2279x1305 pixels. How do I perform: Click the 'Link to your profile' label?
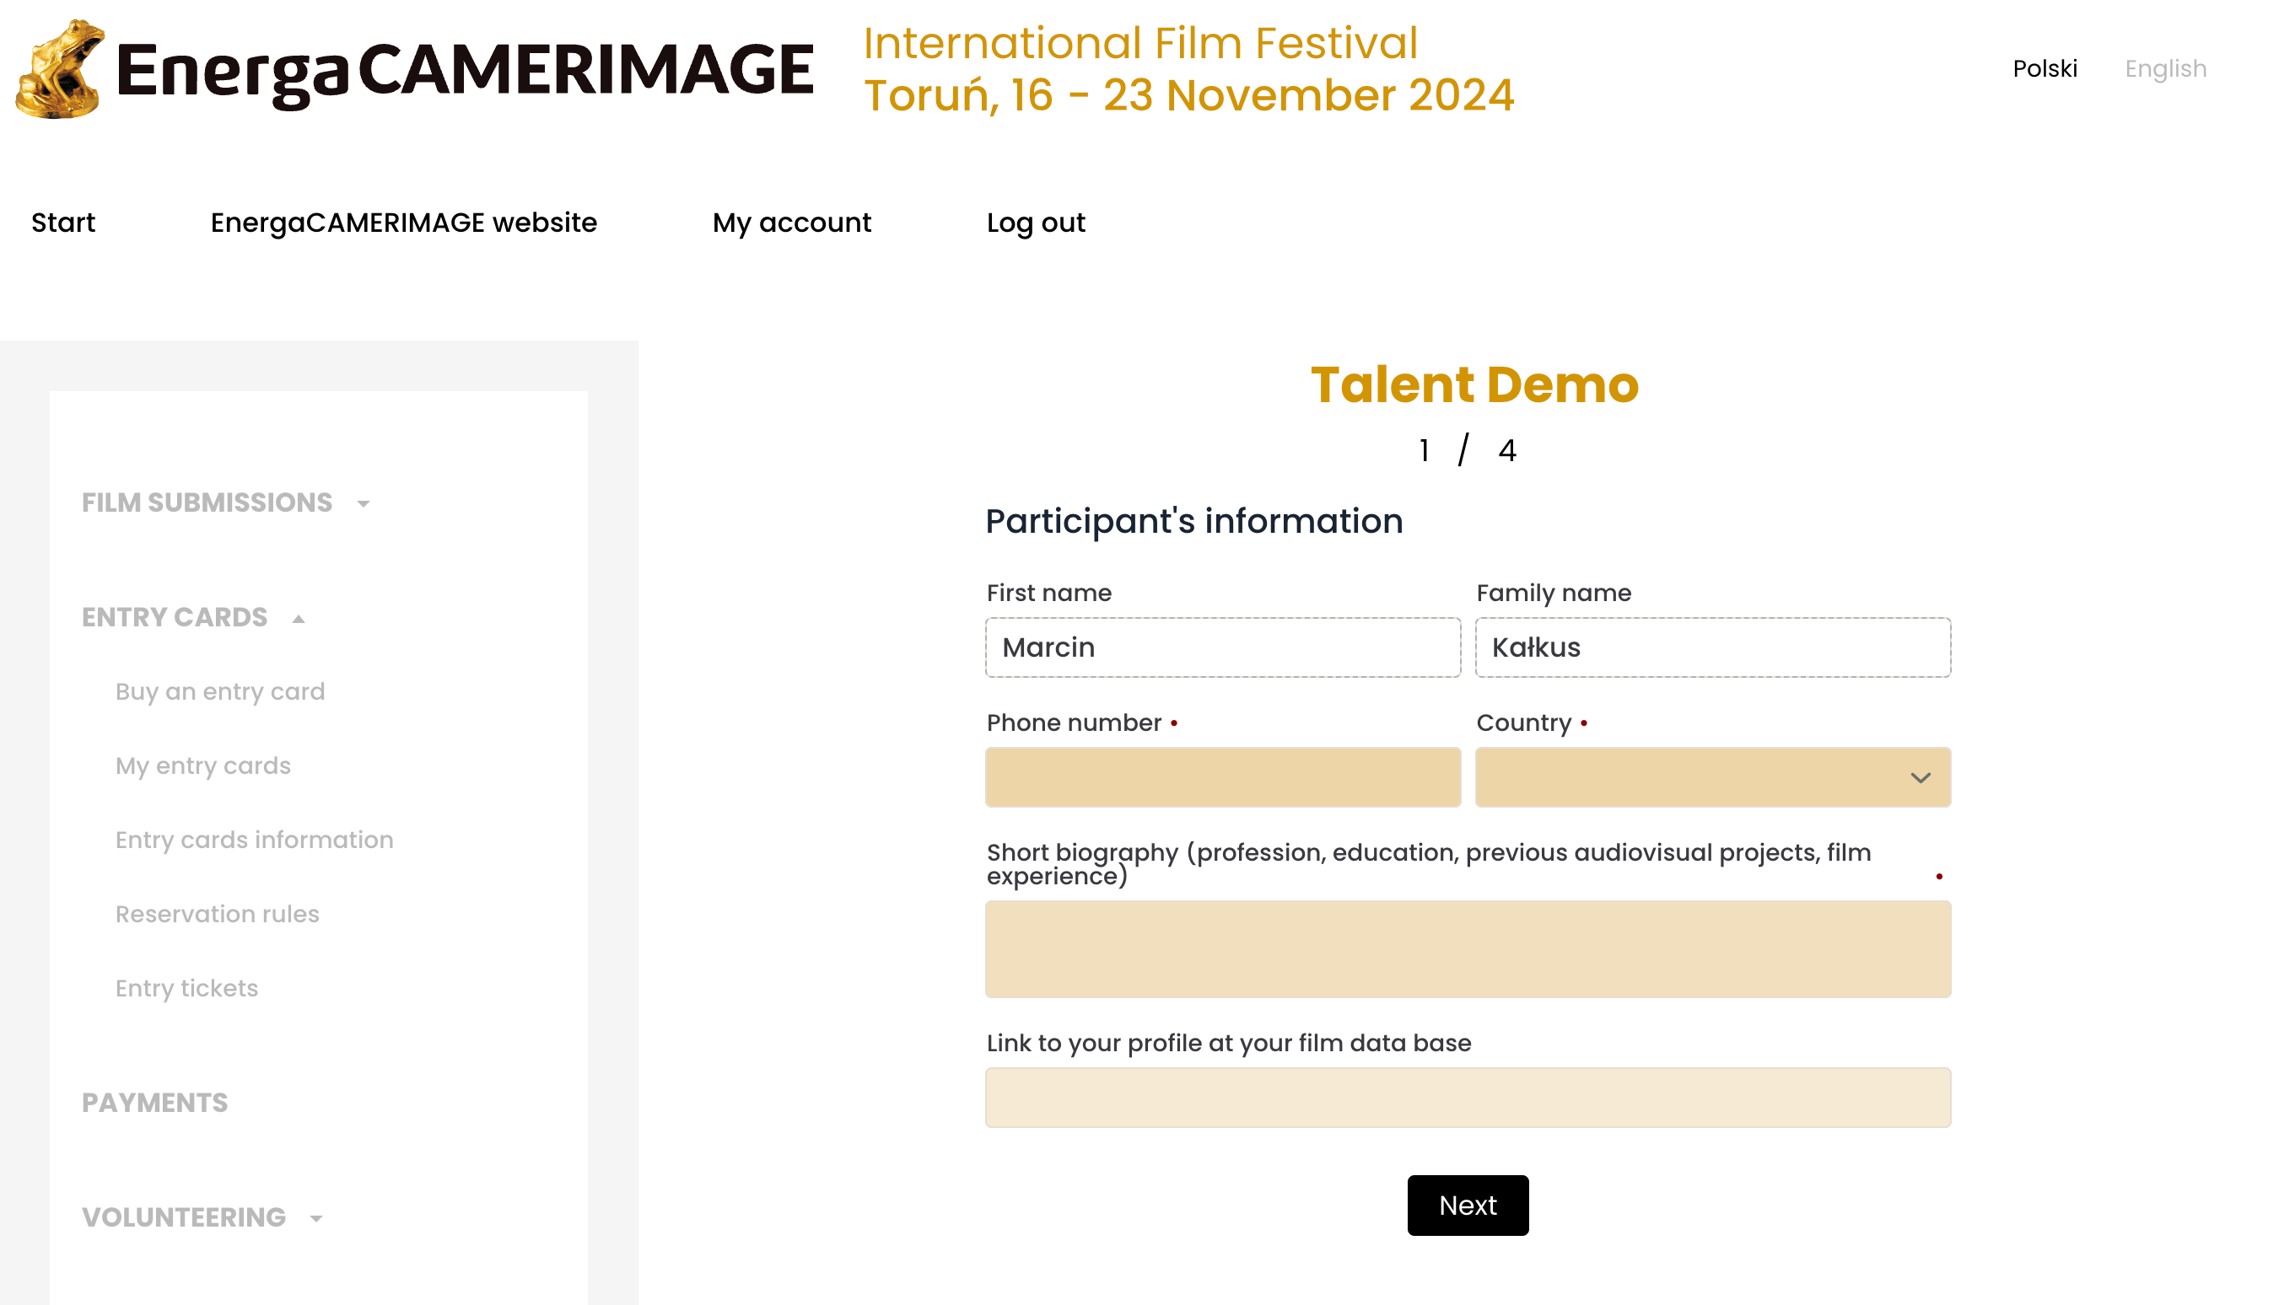coord(1228,1044)
